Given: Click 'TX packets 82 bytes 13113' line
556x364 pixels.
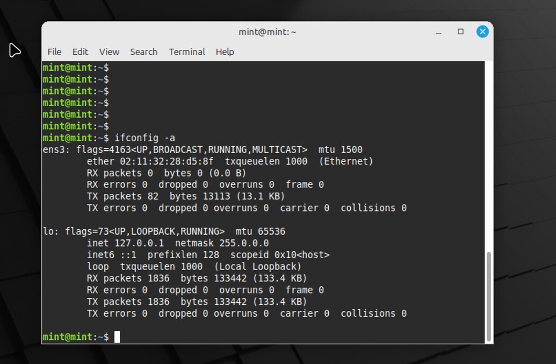Looking at the screenshot, I should pyautogui.click(x=185, y=196).
